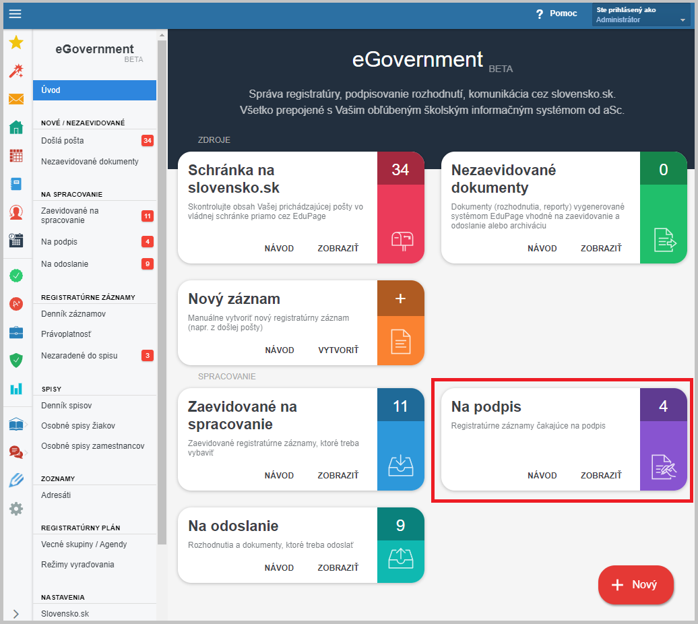Open the red grade circle icon

coord(16,304)
